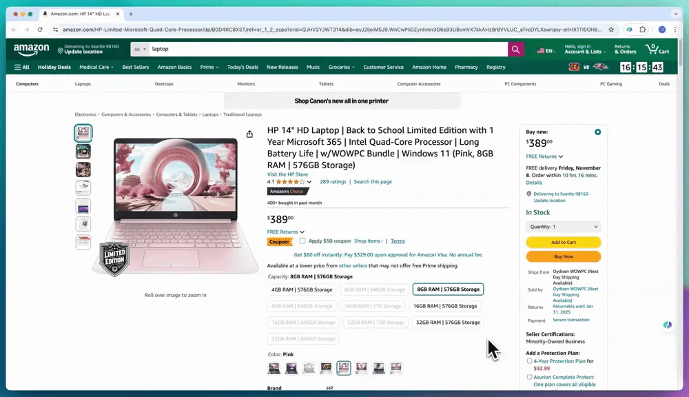Open the All hamburger menu

21,68
